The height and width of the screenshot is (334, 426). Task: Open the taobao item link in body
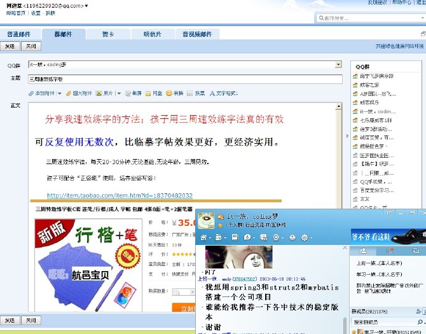coord(120,195)
